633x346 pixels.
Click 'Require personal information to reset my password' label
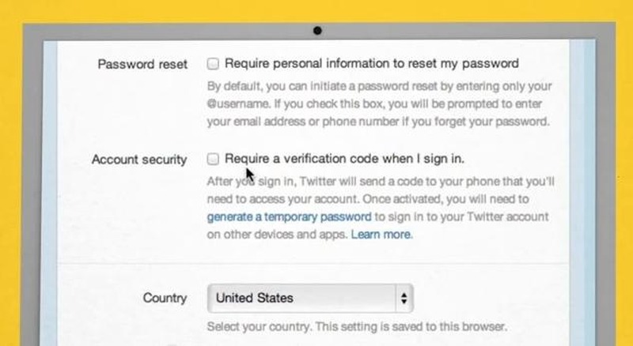(x=372, y=63)
